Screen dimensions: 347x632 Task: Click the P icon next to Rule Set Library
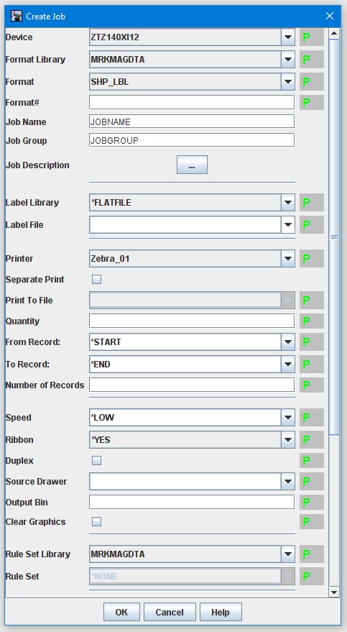(x=312, y=554)
